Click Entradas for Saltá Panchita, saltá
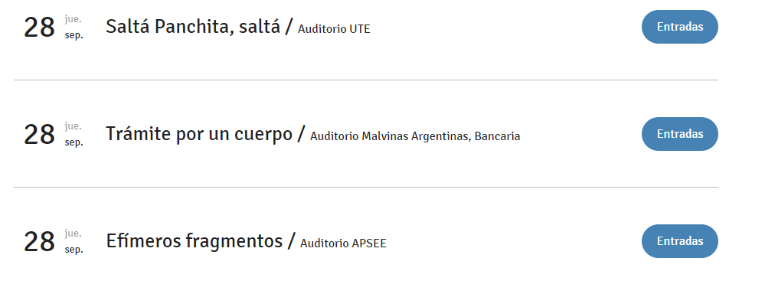This screenshot has width=765, height=281. (680, 27)
